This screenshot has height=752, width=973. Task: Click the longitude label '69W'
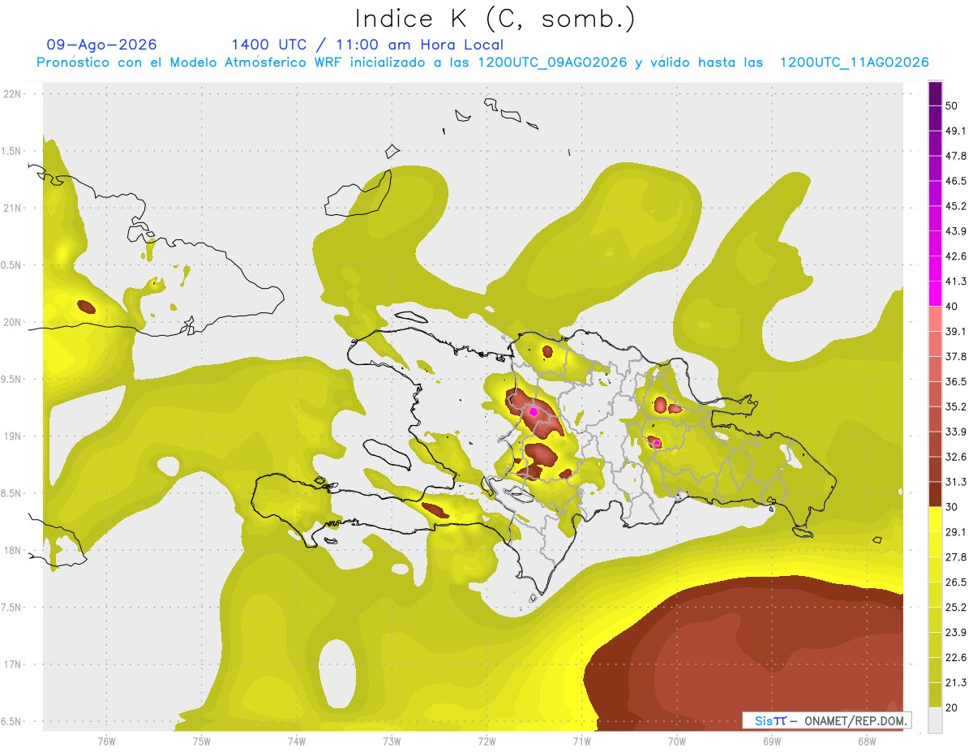point(772,741)
